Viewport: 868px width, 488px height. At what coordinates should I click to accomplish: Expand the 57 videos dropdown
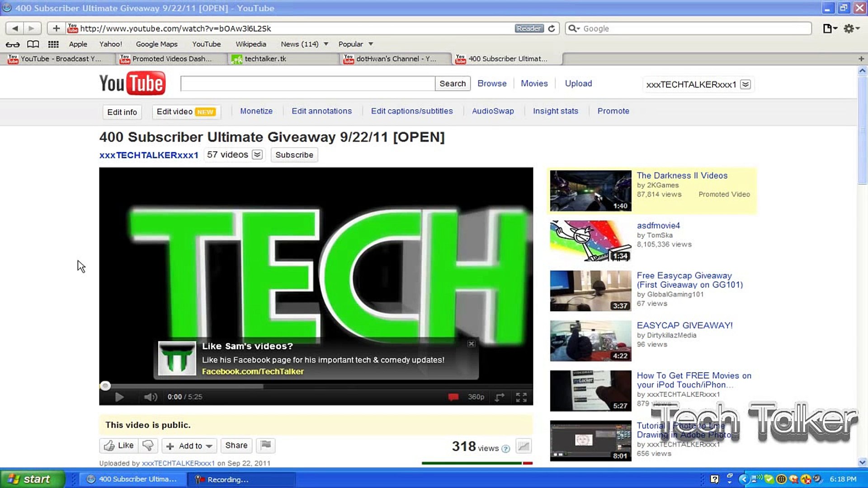click(257, 155)
